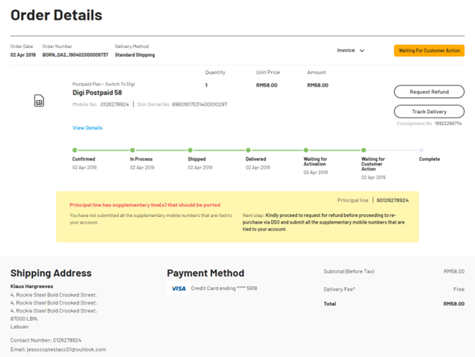Click the Total RM58.00 amount
Screen dimensions: 475x357
coord(454,304)
